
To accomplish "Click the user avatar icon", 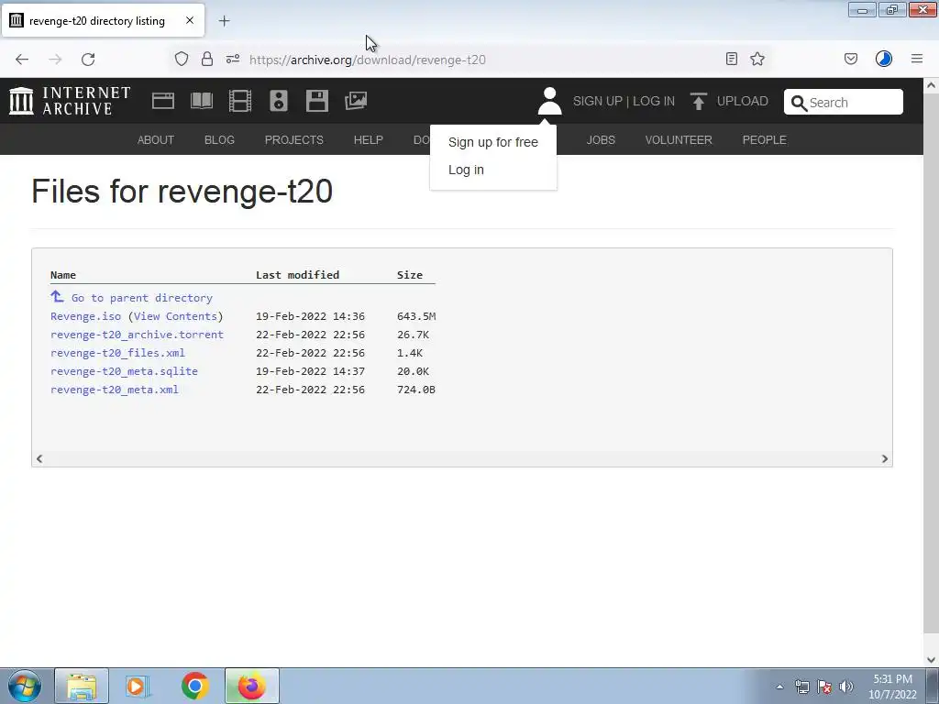I will (x=549, y=101).
